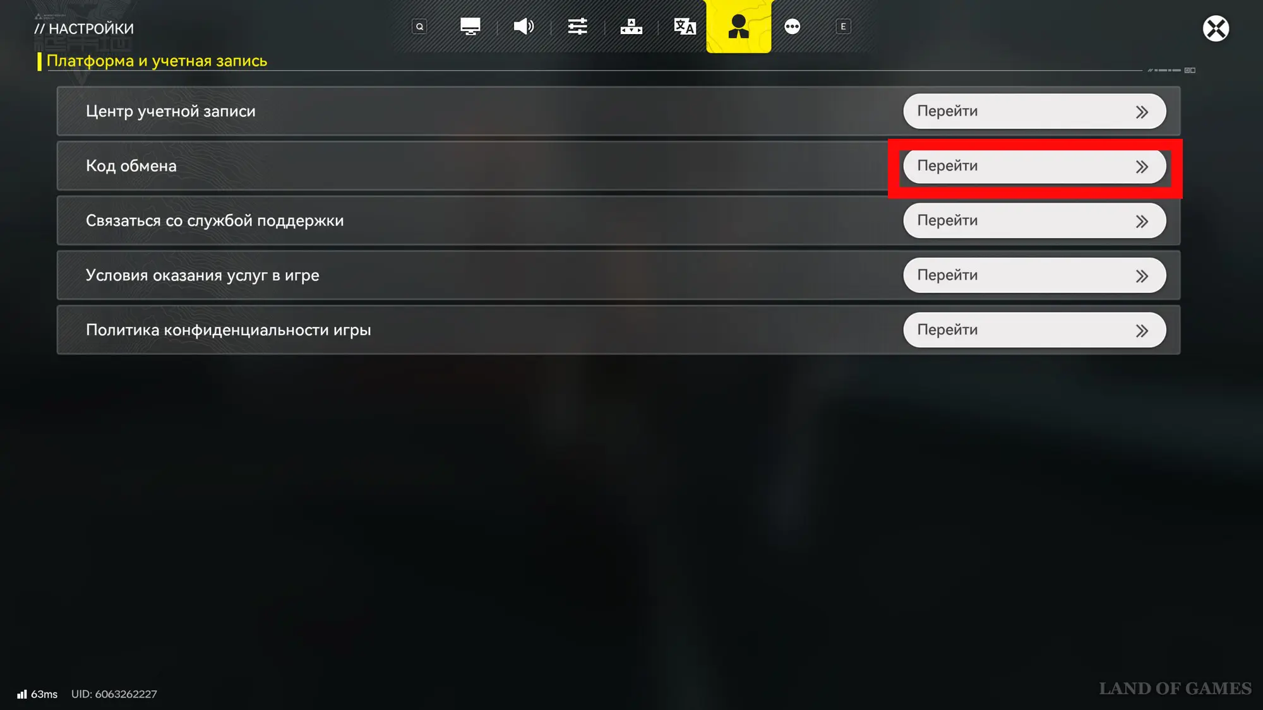
Task: Open the language translation settings icon
Action: (x=685, y=27)
